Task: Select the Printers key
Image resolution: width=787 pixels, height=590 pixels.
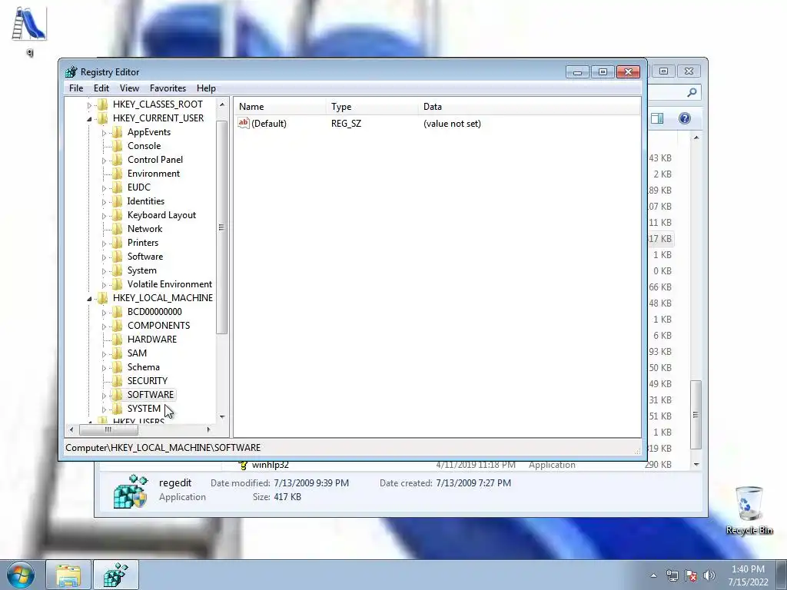Action: click(143, 242)
